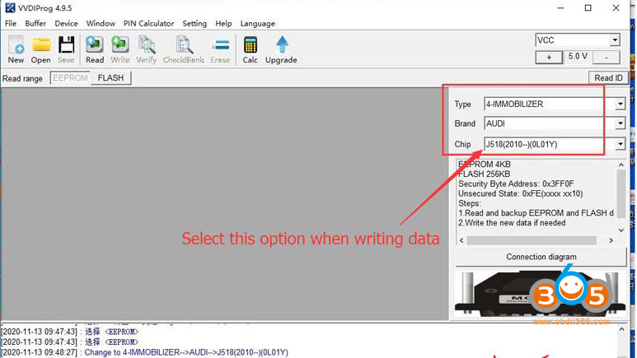Click the CheckBlank toolbar icon
The image size is (637, 358).
pos(184,49)
